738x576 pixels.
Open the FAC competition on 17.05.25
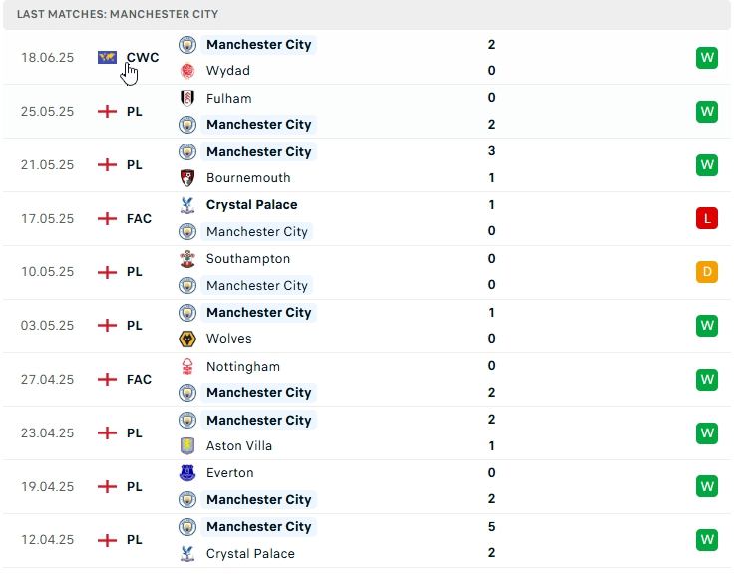[x=139, y=218]
